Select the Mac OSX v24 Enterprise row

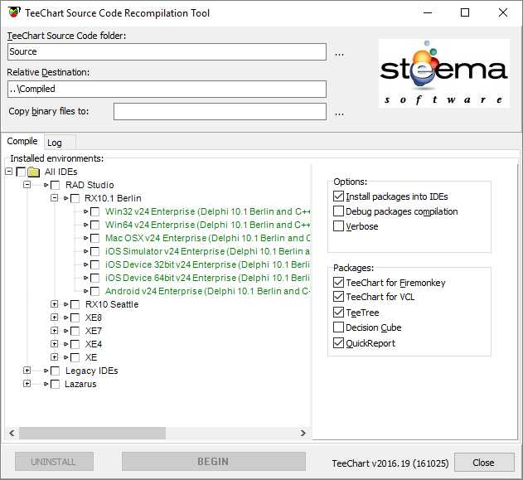point(207,238)
